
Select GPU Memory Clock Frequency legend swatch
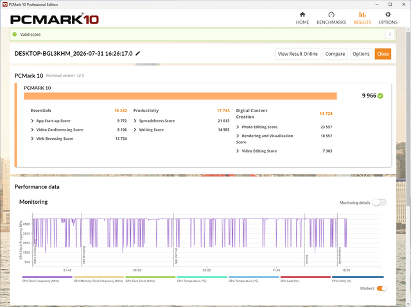(x=99, y=277)
